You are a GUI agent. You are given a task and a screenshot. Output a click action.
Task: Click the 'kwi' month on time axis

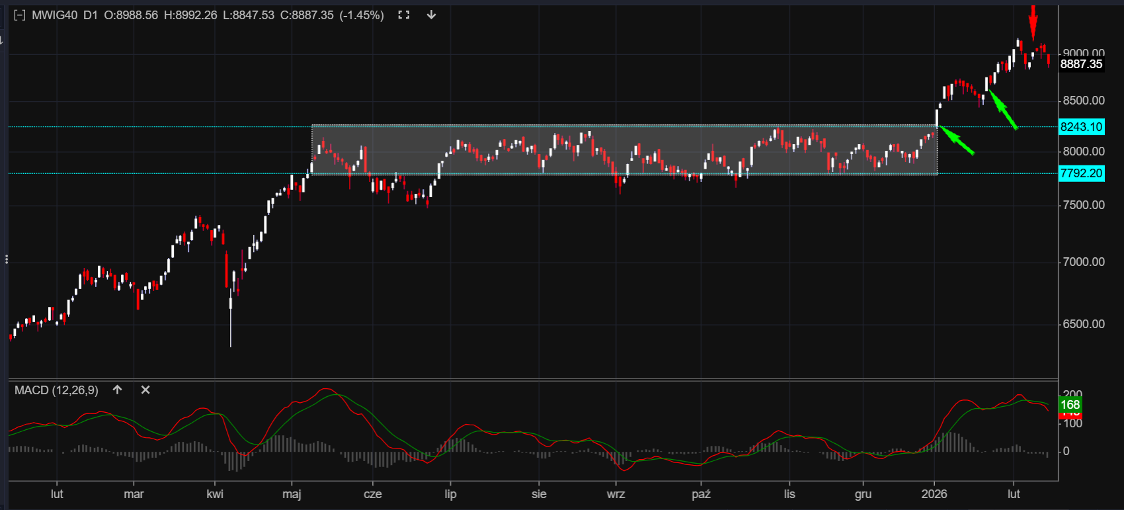tap(215, 494)
